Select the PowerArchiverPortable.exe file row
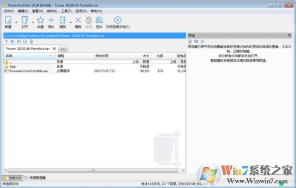The image size is (296, 188). pyautogui.click(x=95, y=71)
